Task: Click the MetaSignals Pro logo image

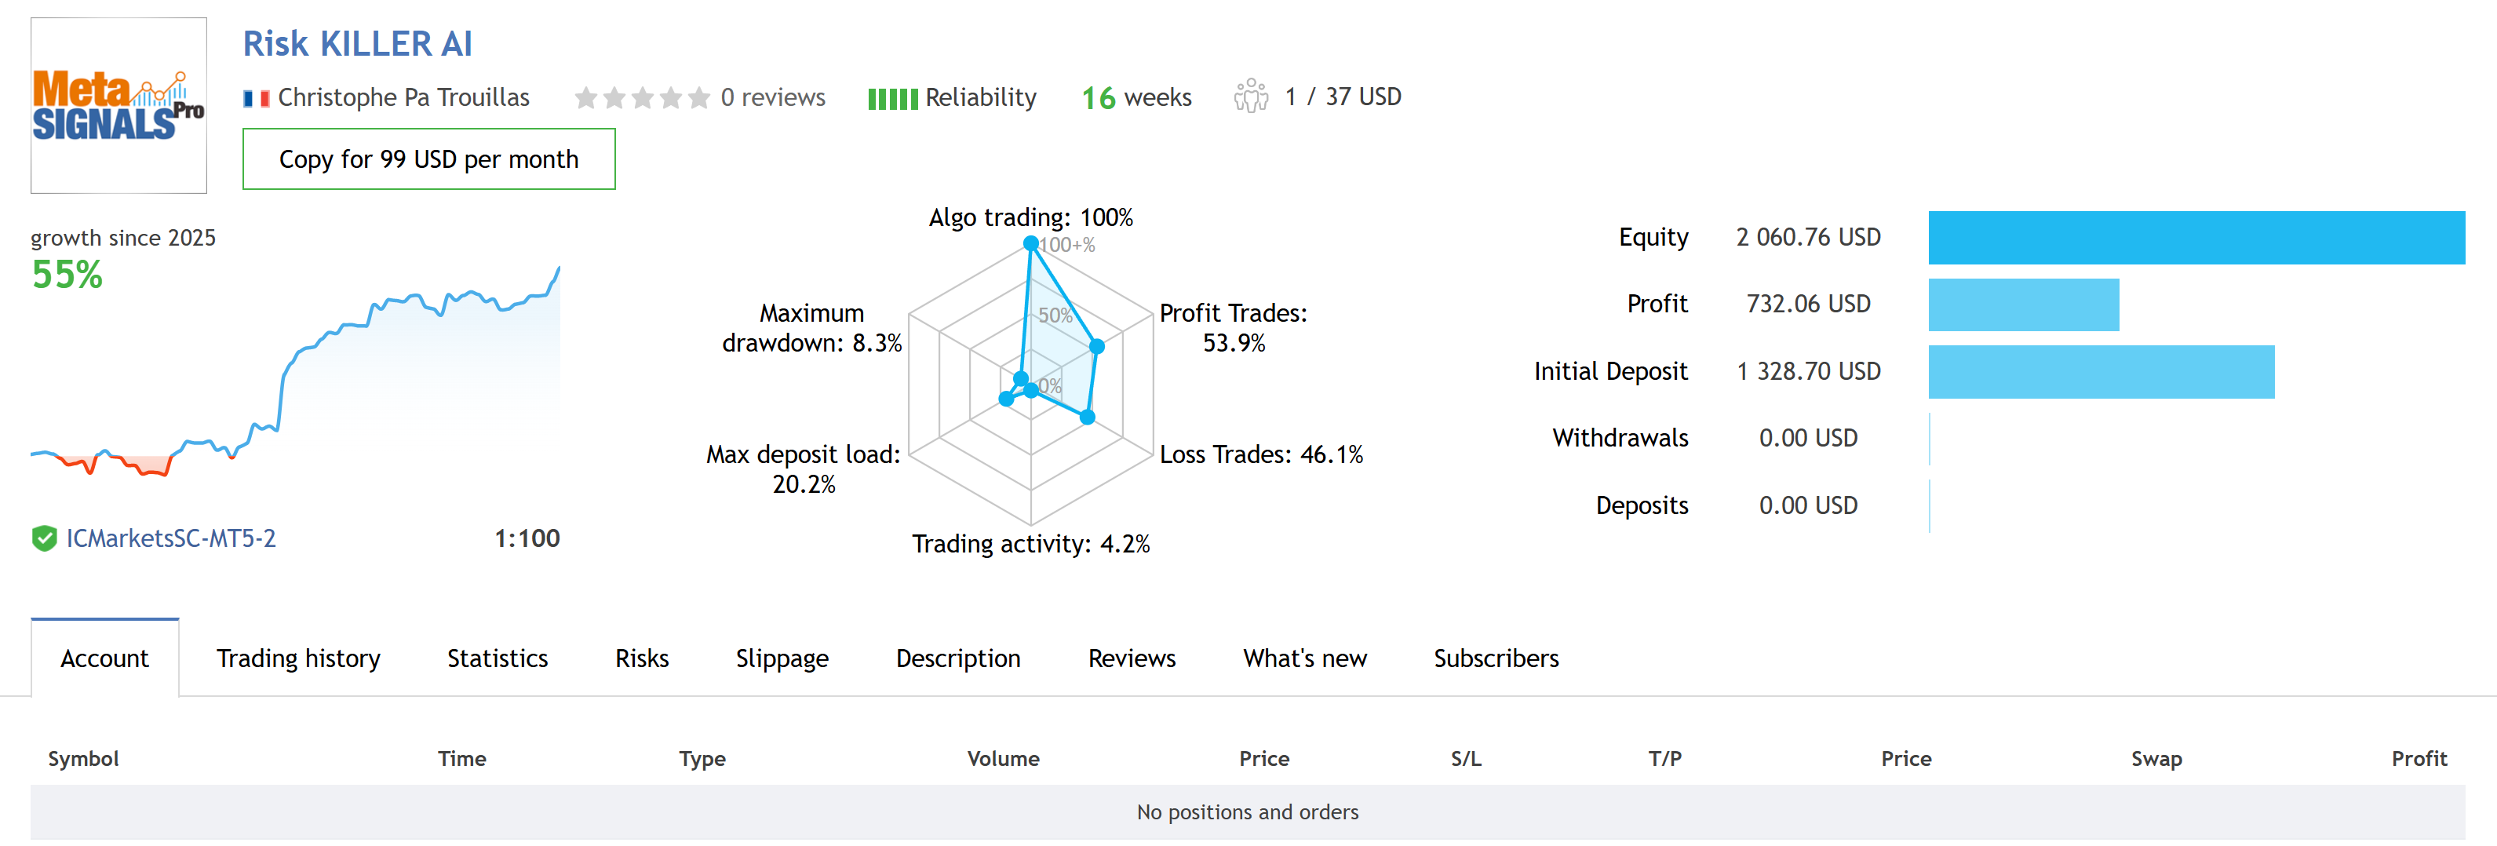Action: [x=118, y=104]
